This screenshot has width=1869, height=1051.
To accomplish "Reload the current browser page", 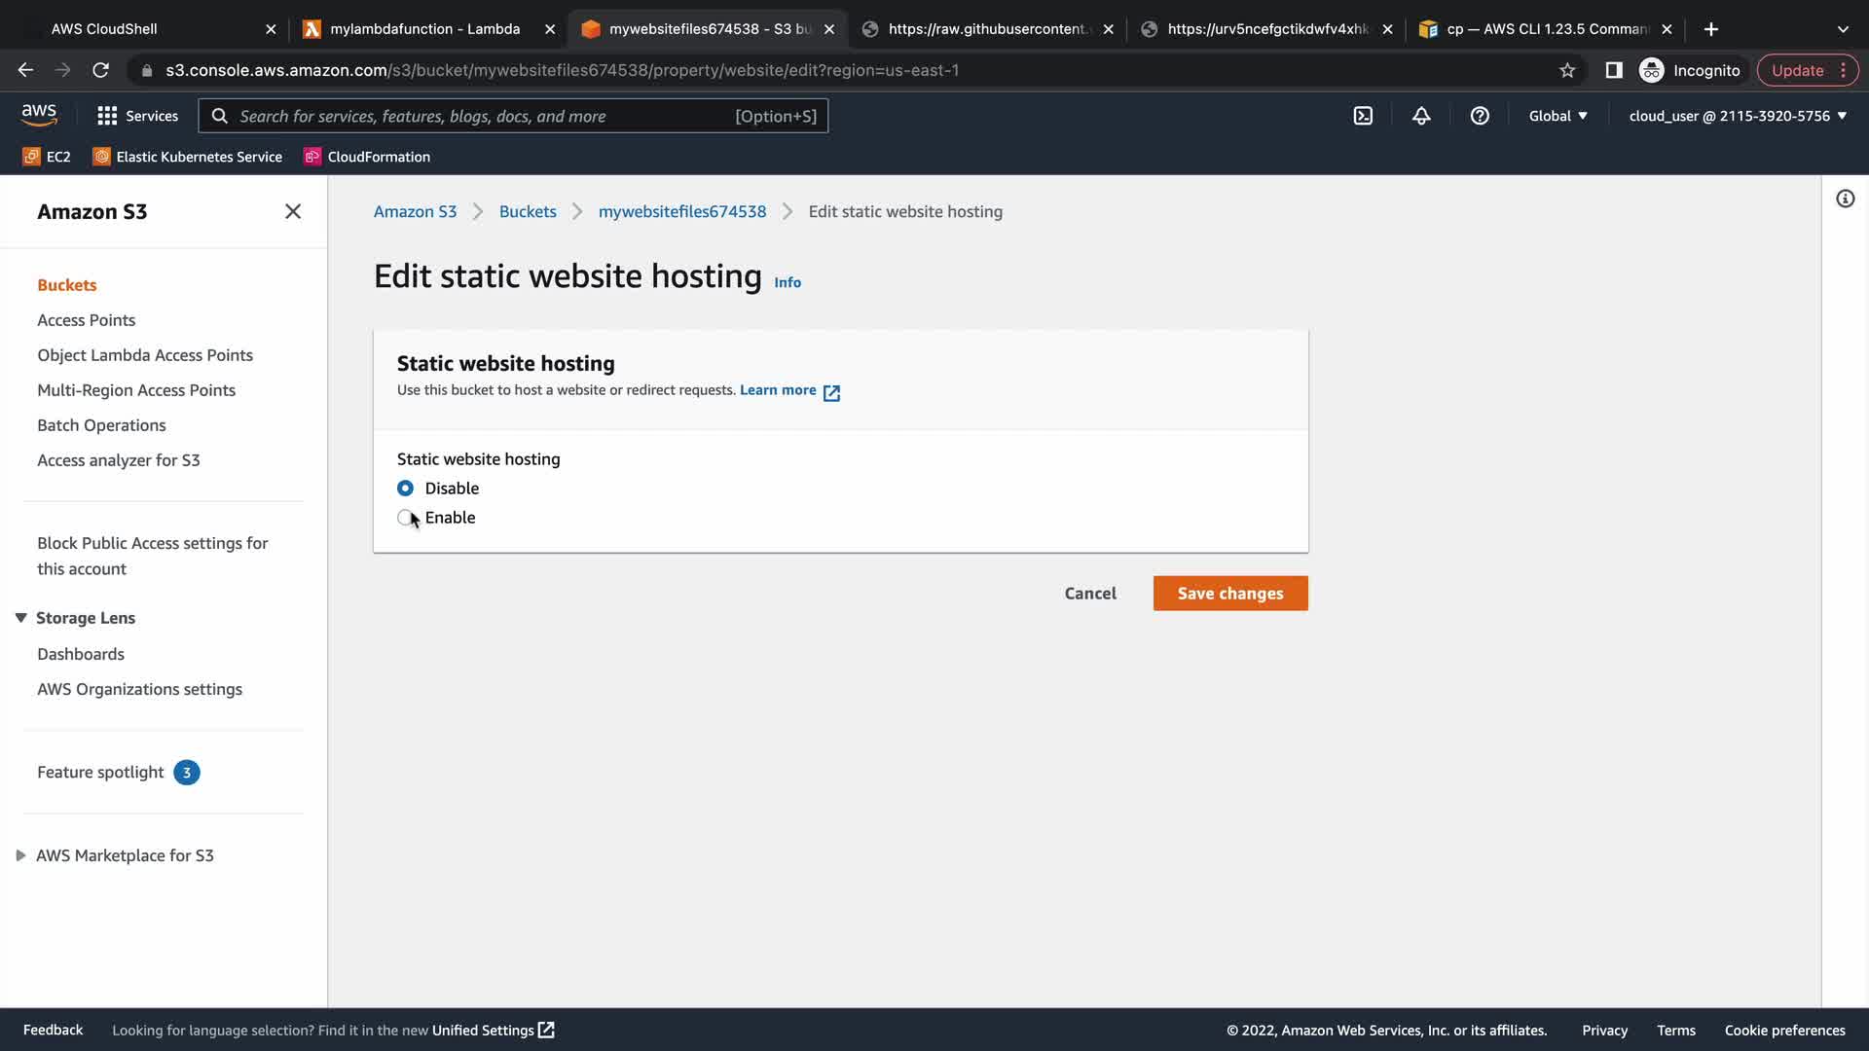I will click(100, 70).
